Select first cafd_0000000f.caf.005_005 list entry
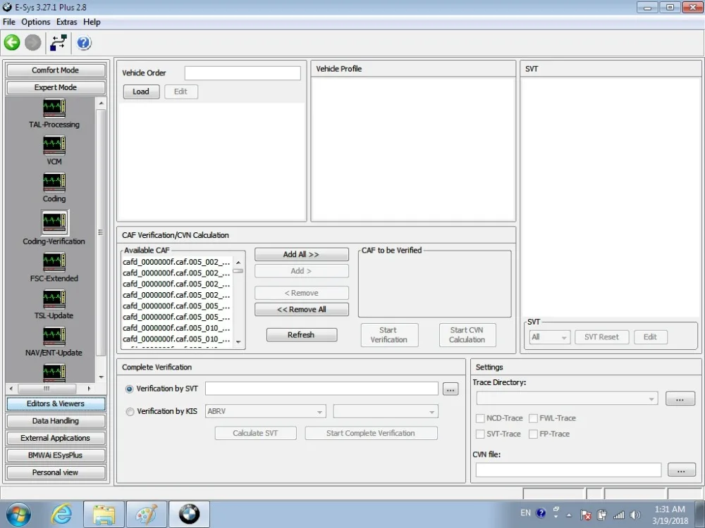This screenshot has width=705, height=528. pos(177,306)
